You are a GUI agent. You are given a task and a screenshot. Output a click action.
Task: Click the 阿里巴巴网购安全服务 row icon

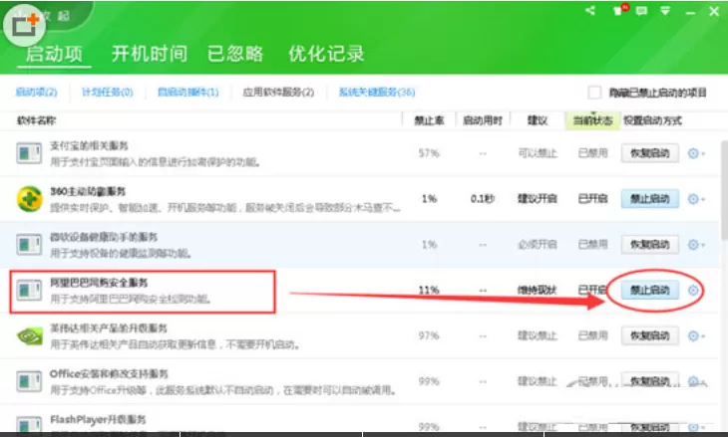29,290
